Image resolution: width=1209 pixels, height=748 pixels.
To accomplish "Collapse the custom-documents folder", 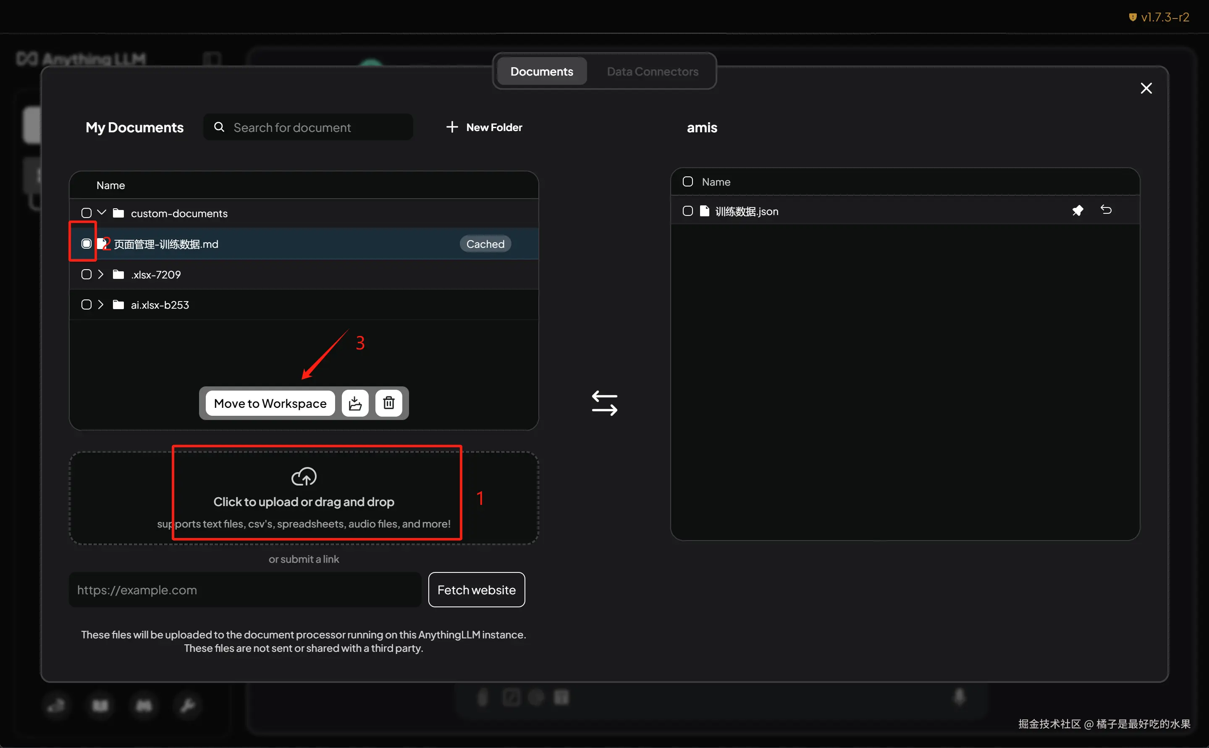I will (x=101, y=213).
